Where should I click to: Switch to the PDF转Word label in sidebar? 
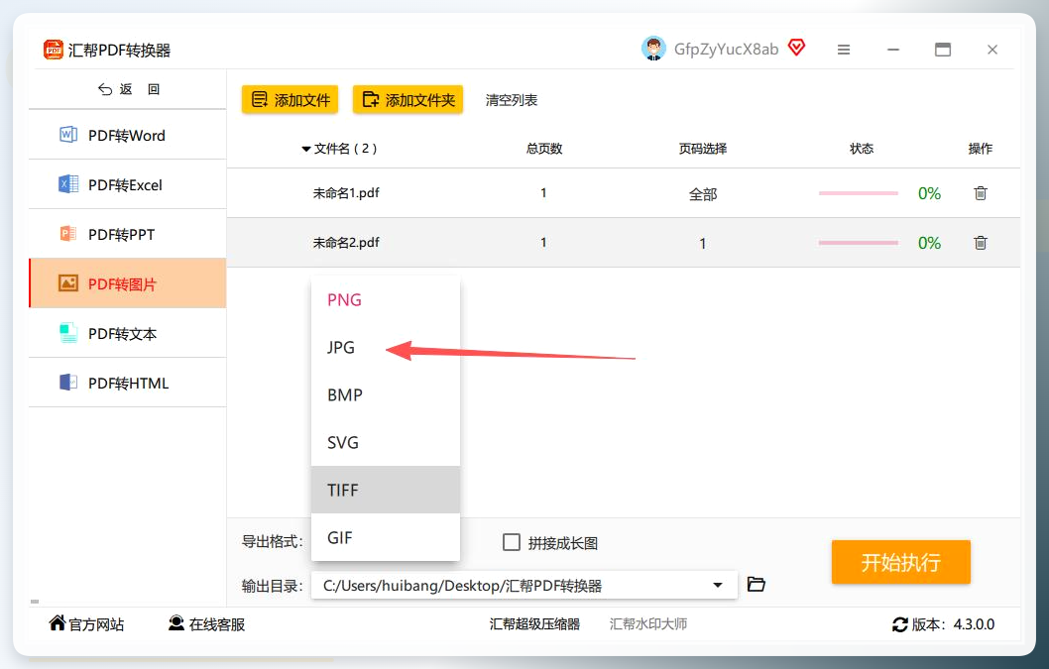(x=127, y=136)
